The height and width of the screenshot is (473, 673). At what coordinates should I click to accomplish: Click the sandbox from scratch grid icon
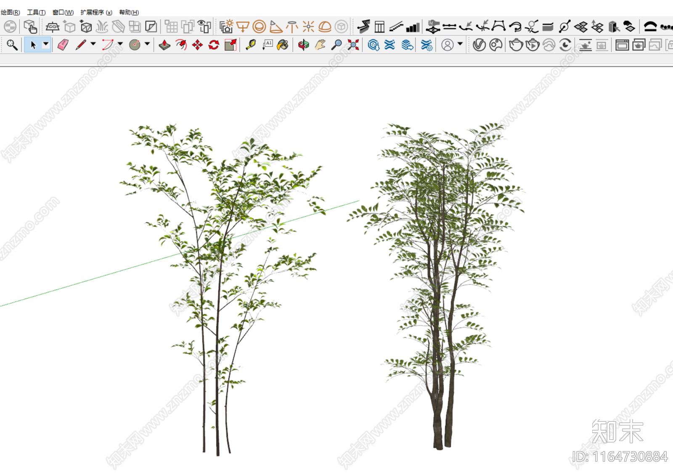(x=171, y=27)
